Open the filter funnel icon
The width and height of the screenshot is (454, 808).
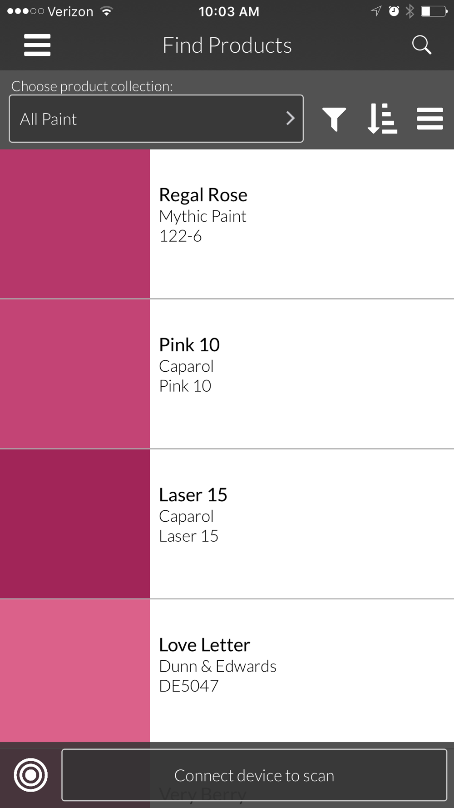[x=334, y=119]
